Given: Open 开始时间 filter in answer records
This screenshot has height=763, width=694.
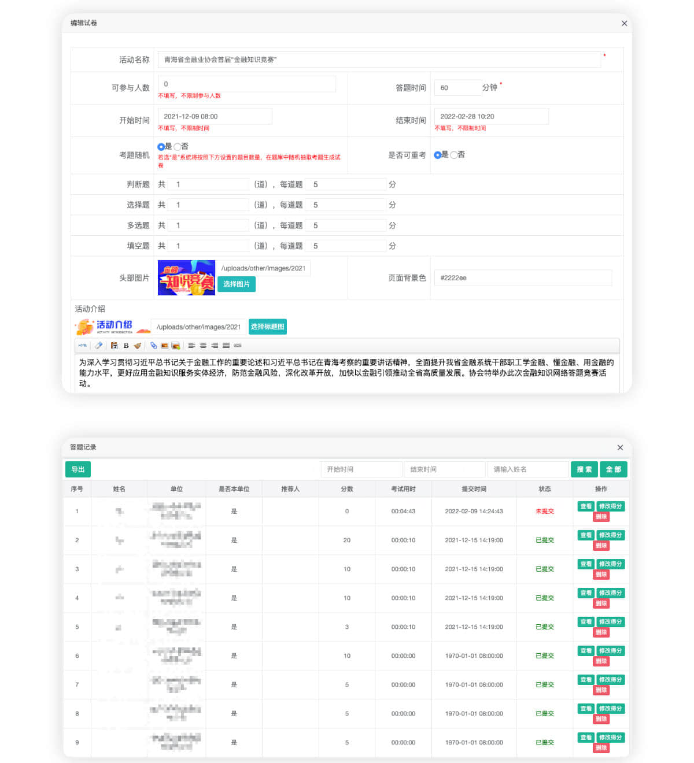Looking at the screenshot, I should (x=361, y=469).
